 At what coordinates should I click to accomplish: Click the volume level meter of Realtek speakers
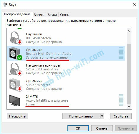(121, 53)
